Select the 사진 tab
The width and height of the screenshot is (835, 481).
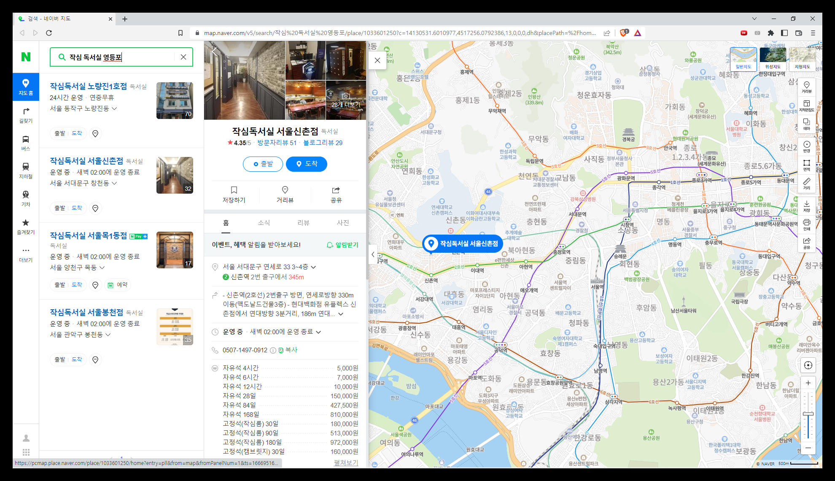[x=343, y=223]
